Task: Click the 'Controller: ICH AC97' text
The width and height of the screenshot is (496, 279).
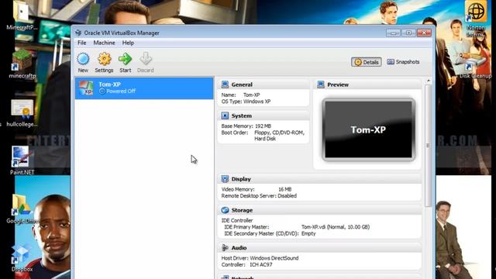Action: (246, 264)
